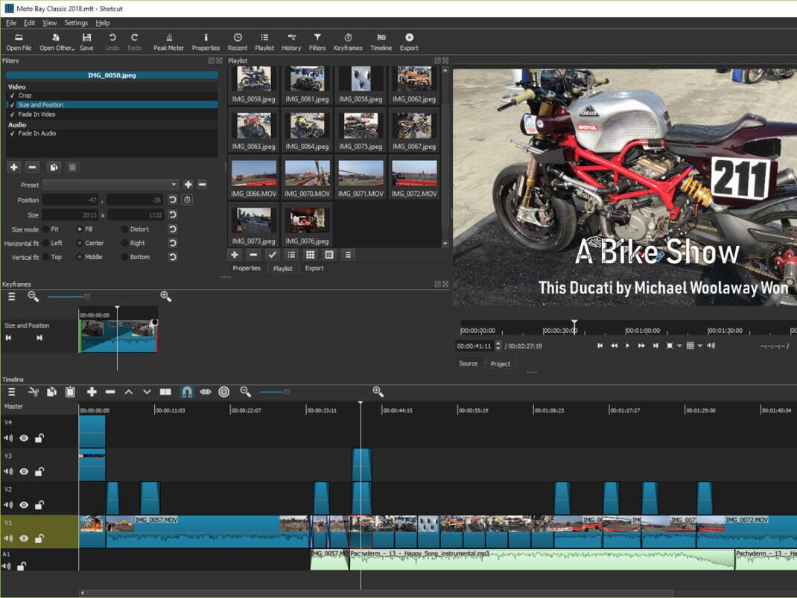The image size is (797, 598).
Task: Hide the V3 track with eye icon
Action: pyautogui.click(x=24, y=471)
